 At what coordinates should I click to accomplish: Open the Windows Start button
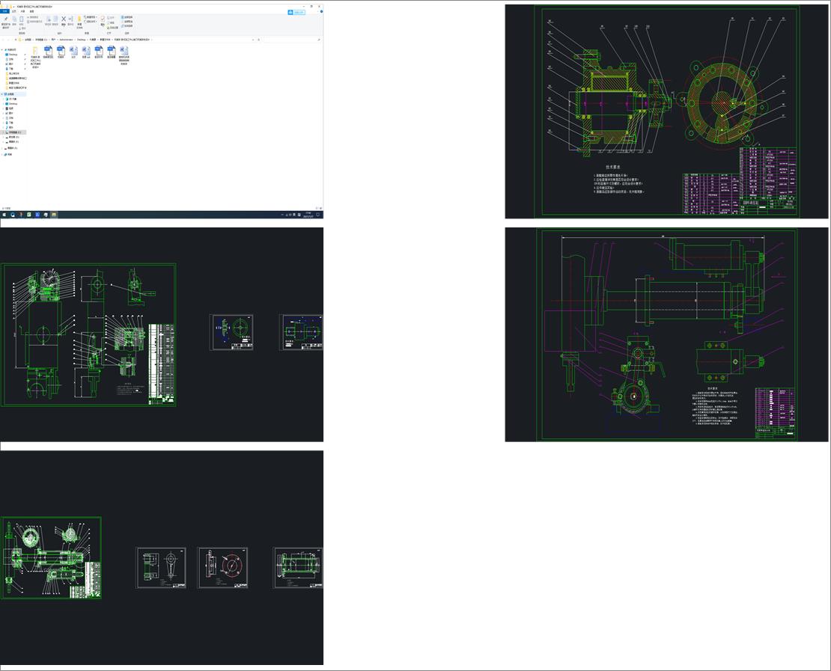4,215
